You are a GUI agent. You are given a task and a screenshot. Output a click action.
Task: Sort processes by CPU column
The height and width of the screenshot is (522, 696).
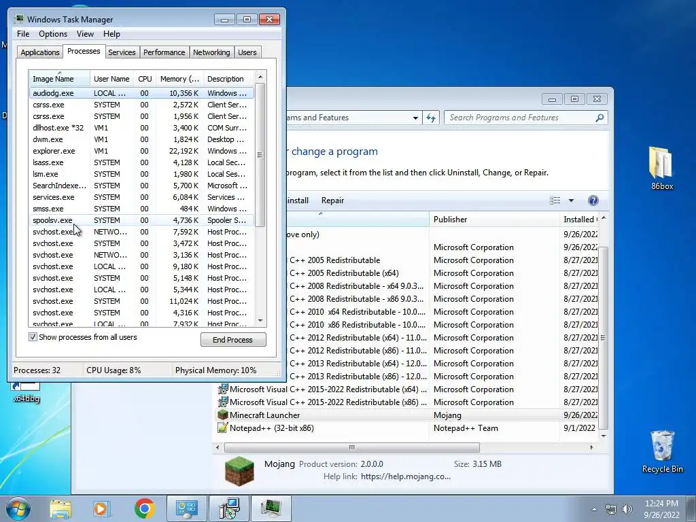[145, 79]
